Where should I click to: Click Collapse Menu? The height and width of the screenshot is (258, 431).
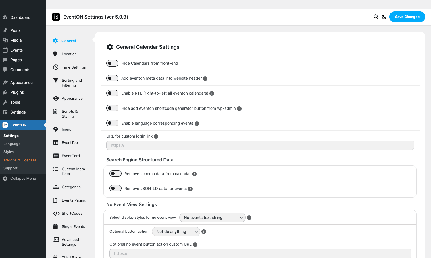23,178
